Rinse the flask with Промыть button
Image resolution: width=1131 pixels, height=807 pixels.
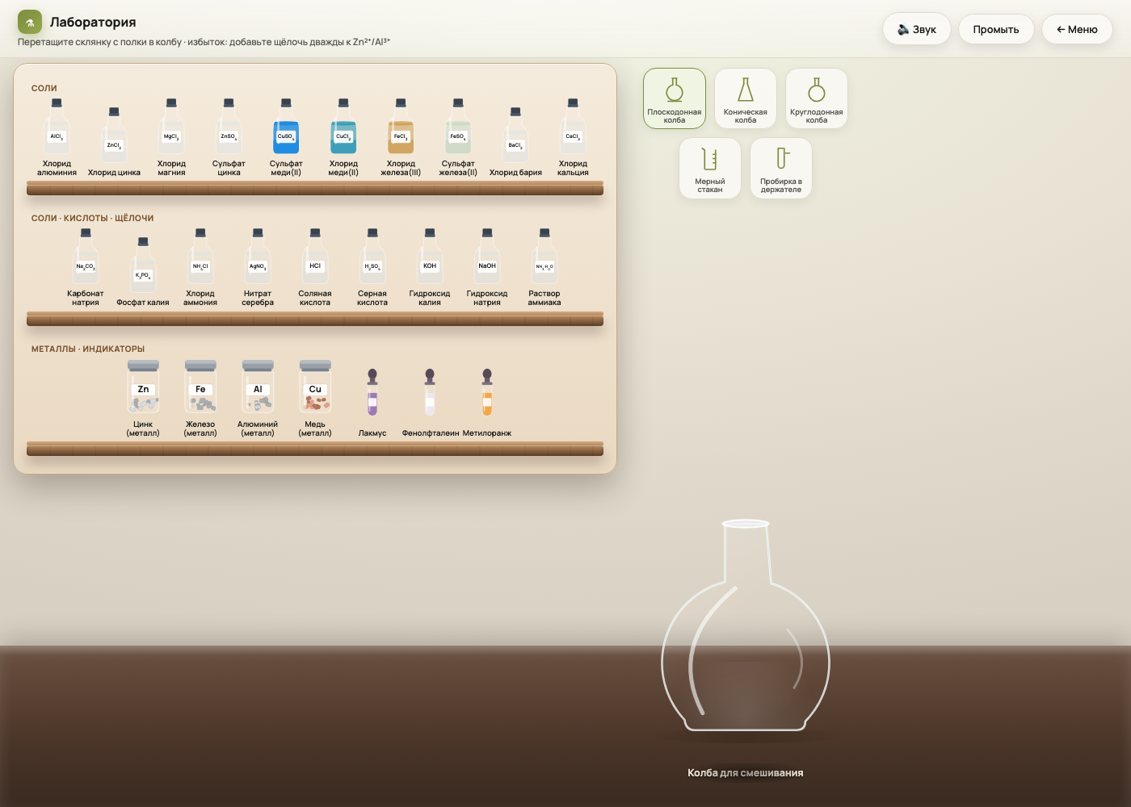click(x=996, y=29)
